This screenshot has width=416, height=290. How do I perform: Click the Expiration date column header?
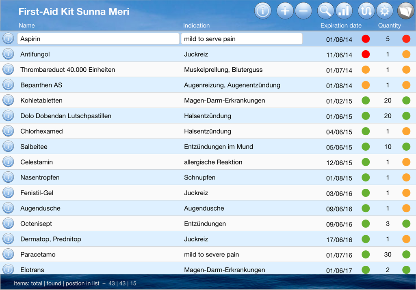coord(341,26)
